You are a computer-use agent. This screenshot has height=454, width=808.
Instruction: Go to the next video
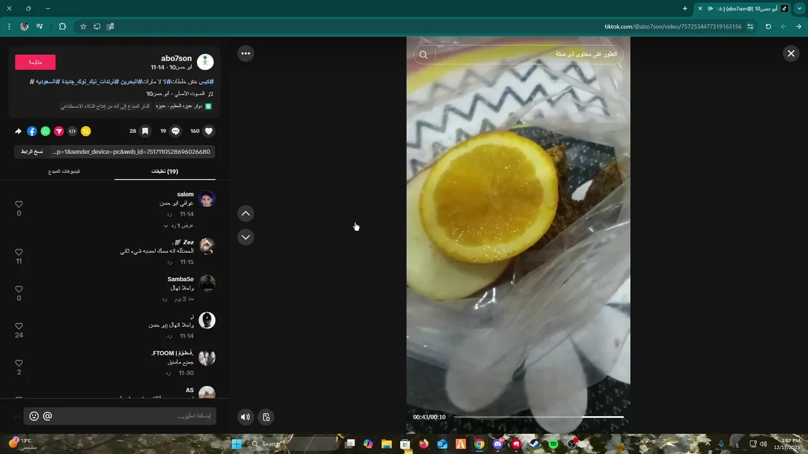[246, 237]
